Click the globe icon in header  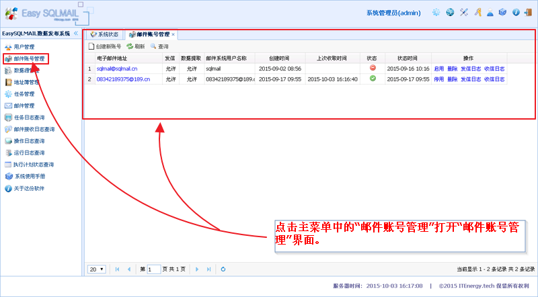pos(450,13)
